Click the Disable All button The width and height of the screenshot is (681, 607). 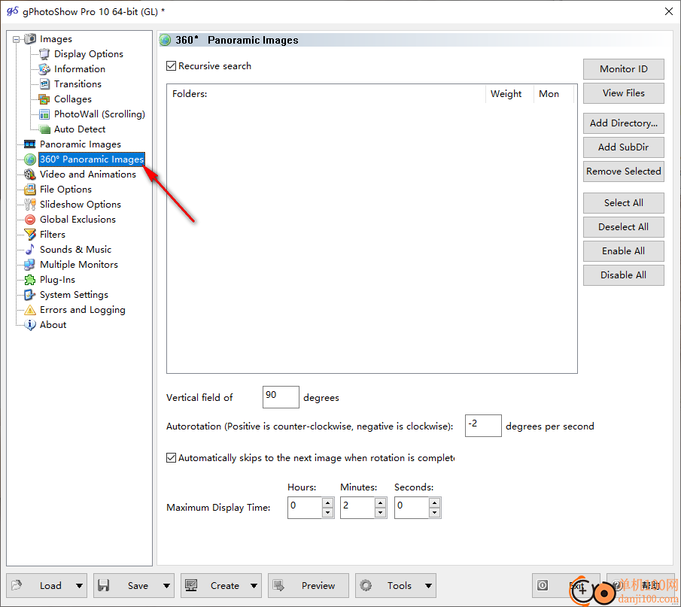pos(624,275)
